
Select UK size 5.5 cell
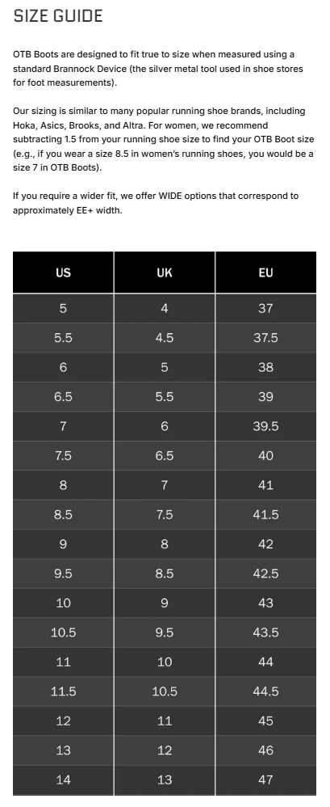(165, 397)
